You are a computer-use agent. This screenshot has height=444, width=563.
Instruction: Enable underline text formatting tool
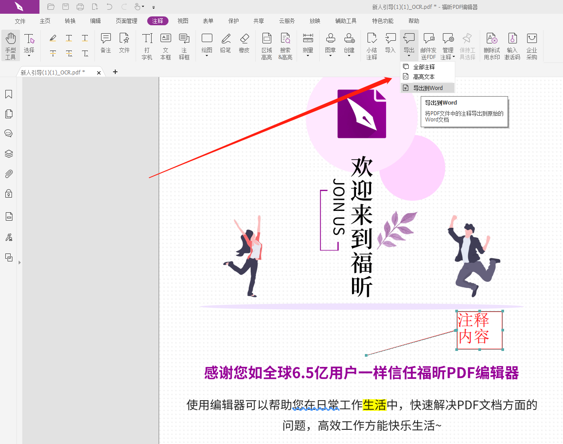pyautogui.click(x=85, y=39)
